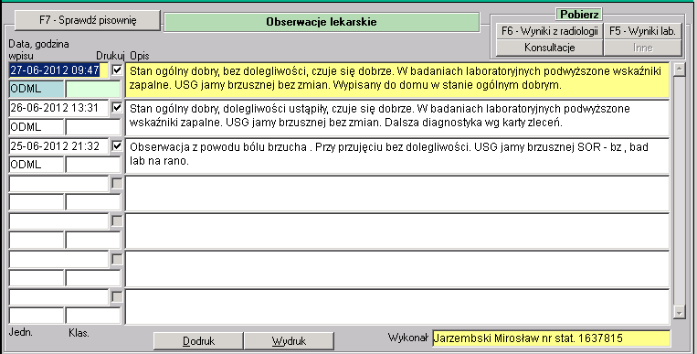Image resolution: width=697 pixels, height=354 pixels.
Task: Click F7 - Sprawdź pisownię button
Action: (88, 20)
